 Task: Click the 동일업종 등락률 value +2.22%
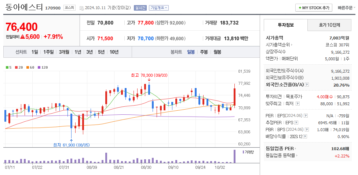click(342, 156)
